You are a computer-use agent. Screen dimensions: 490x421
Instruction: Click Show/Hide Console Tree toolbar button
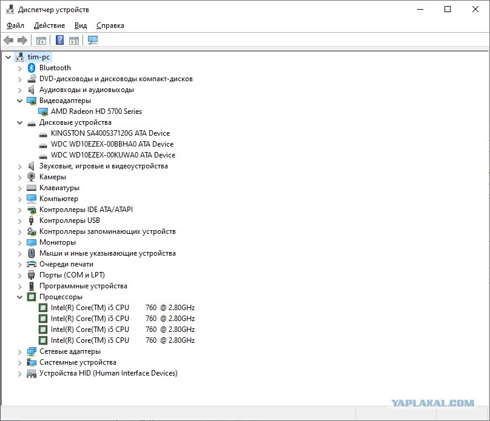(x=41, y=41)
